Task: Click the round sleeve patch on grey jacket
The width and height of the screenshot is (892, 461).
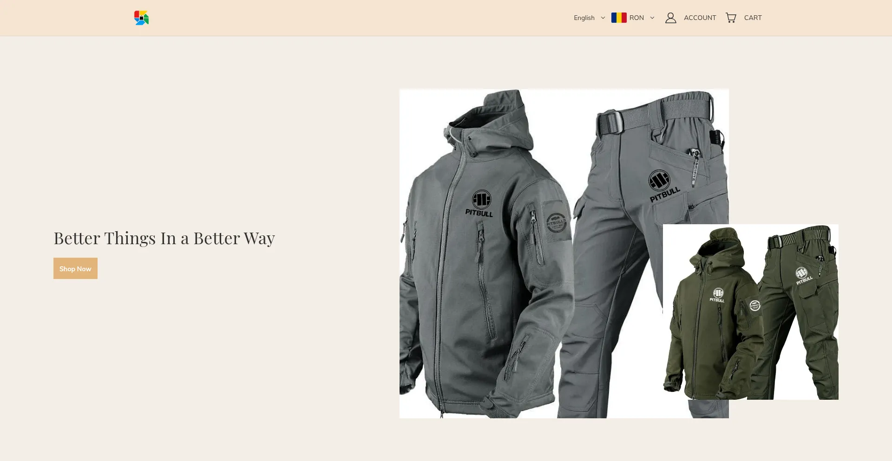Action: pyautogui.click(x=556, y=223)
